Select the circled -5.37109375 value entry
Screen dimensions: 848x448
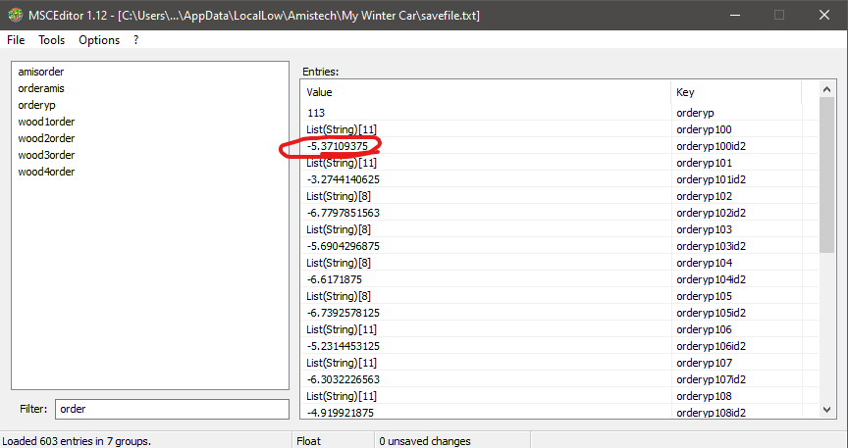point(338,146)
